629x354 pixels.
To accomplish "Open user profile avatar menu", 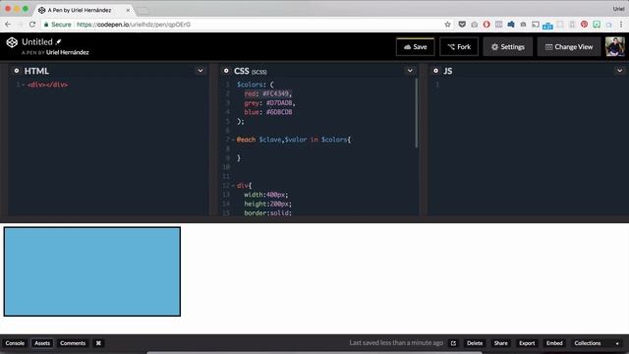I will [x=614, y=46].
